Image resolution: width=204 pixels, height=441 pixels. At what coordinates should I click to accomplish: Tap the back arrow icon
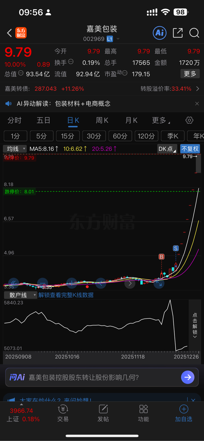click(9, 33)
